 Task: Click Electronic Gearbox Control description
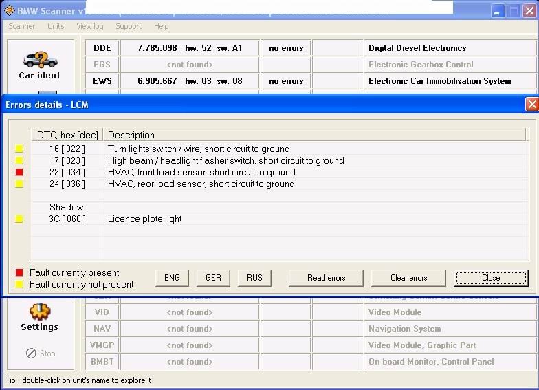pyautogui.click(x=421, y=65)
